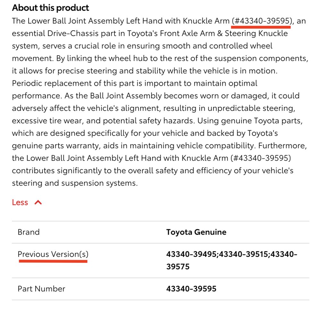Click the red upward chevron icon

tap(38, 202)
